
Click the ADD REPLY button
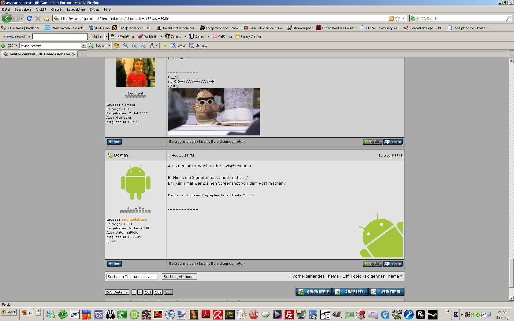coord(350,292)
